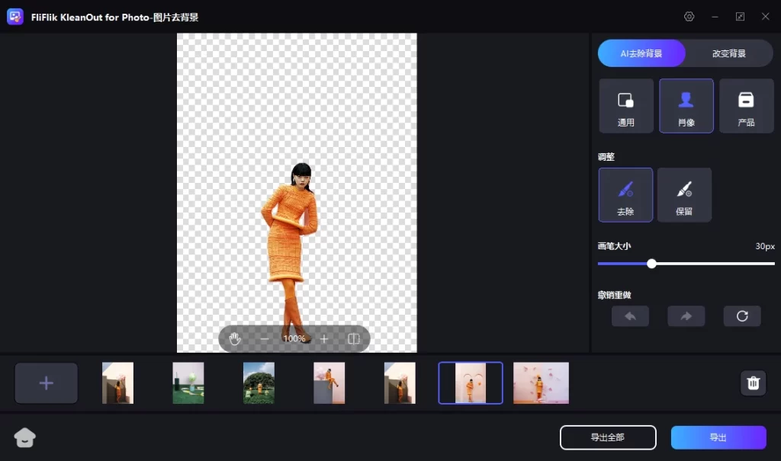Open the feedback mascot icon
This screenshot has height=461, width=781.
click(x=25, y=437)
